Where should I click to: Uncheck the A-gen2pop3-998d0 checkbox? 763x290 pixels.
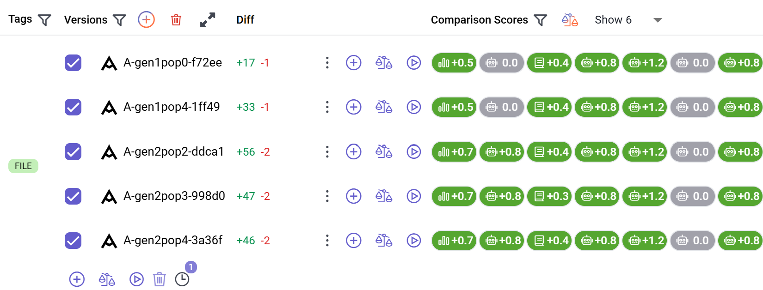coord(73,196)
